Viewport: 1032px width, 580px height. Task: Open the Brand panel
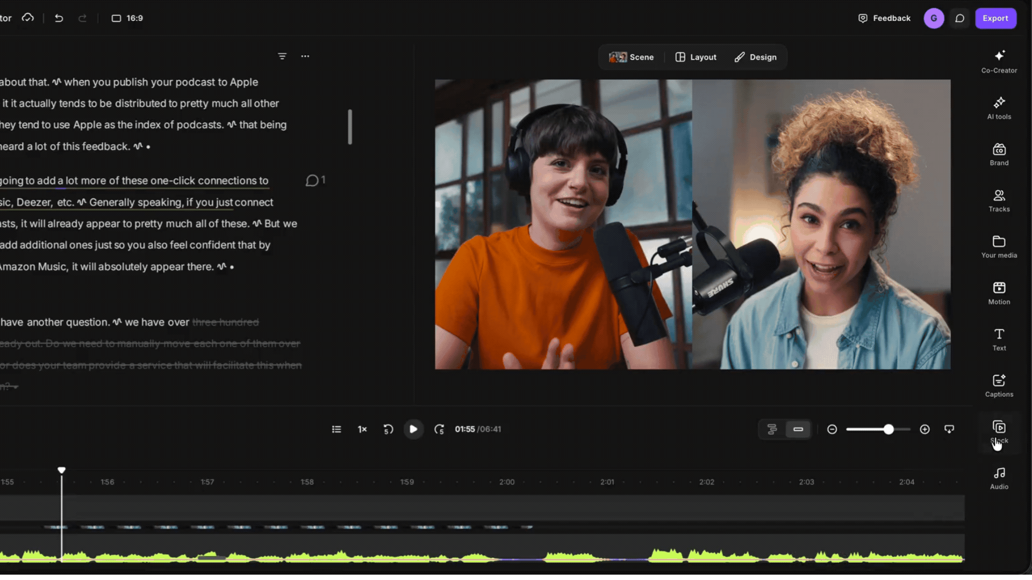tap(999, 154)
